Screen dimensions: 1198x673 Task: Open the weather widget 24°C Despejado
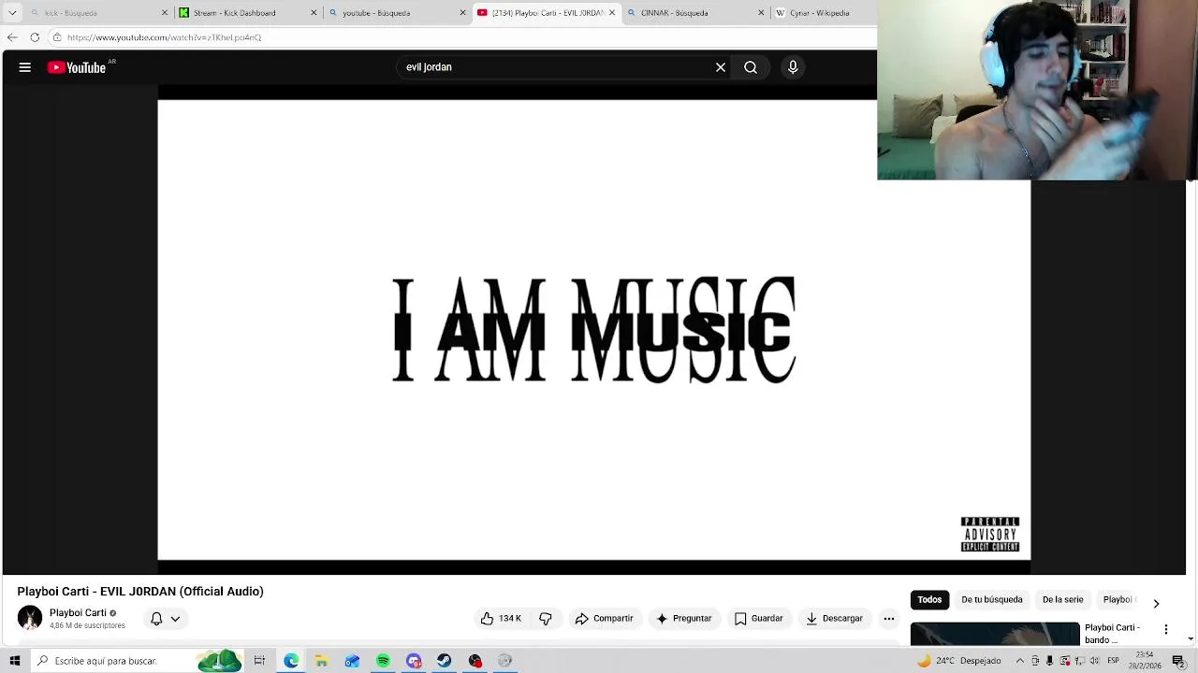[x=958, y=661]
